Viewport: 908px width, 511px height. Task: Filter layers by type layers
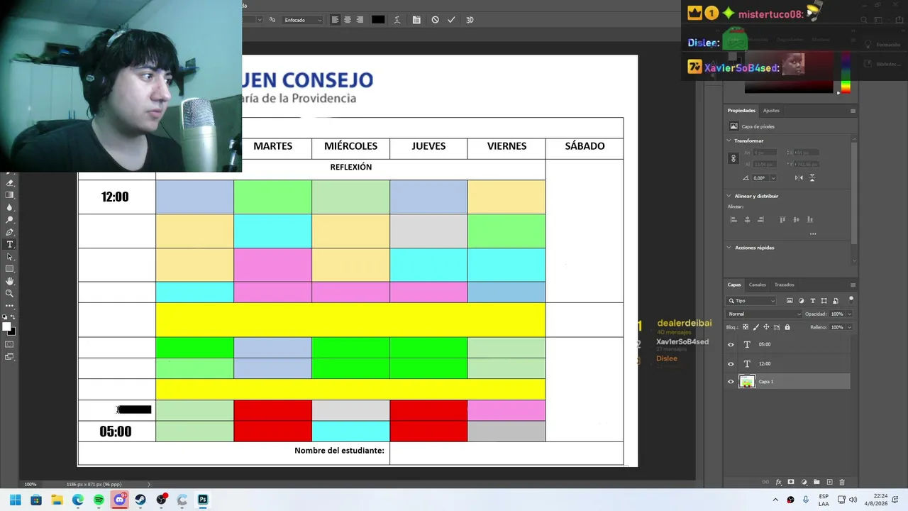813,301
